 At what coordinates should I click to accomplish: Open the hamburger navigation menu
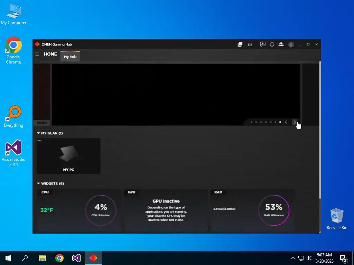[37, 54]
